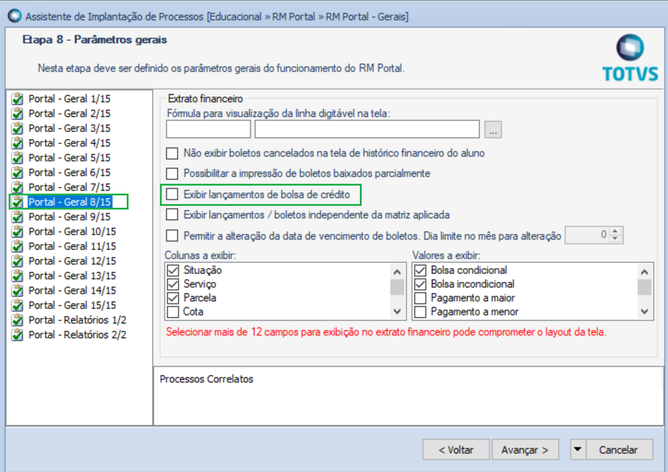Click the day limit number field
This screenshot has height=472, width=668.
click(x=587, y=235)
